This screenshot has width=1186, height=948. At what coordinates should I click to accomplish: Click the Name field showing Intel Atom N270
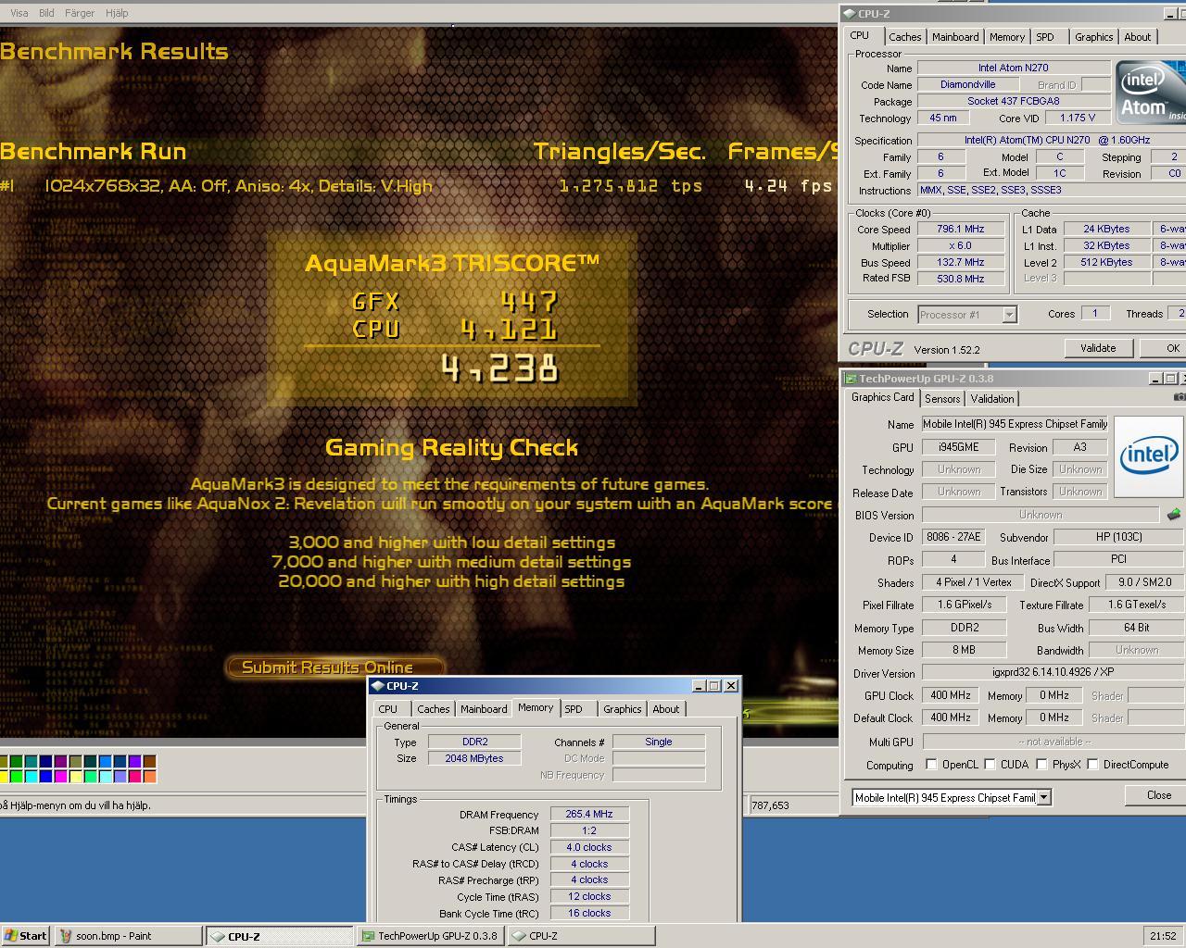[x=1014, y=68]
